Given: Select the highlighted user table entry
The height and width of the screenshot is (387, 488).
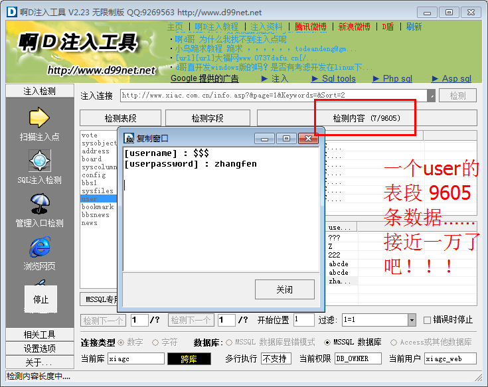Looking at the screenshot, I should point(99,198).
